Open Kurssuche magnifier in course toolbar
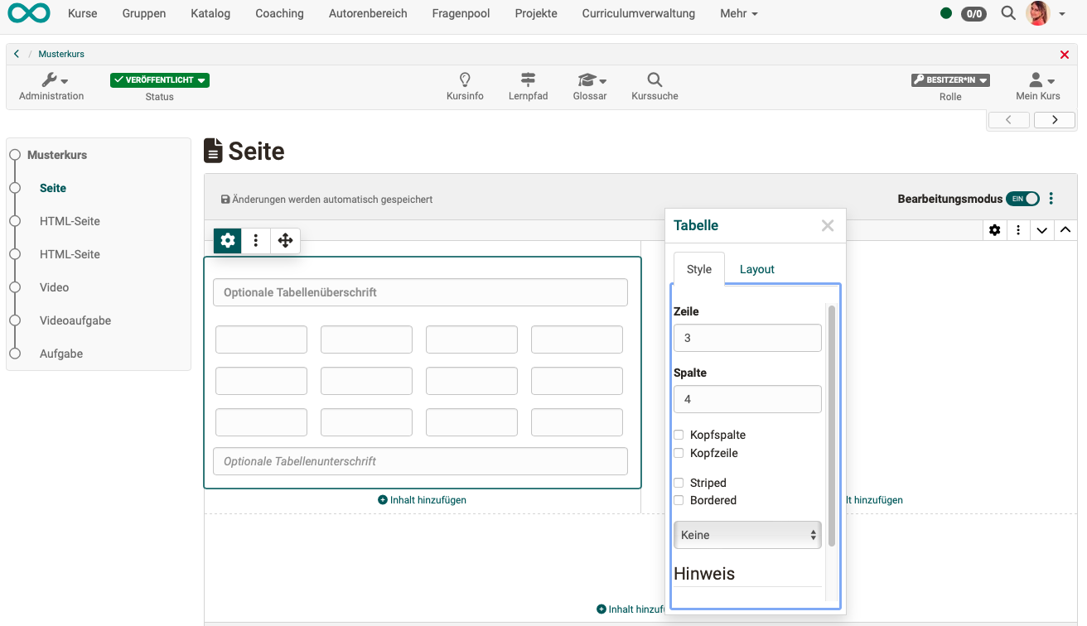Screen dimensions: 1087x626 [x=655, y=80]
